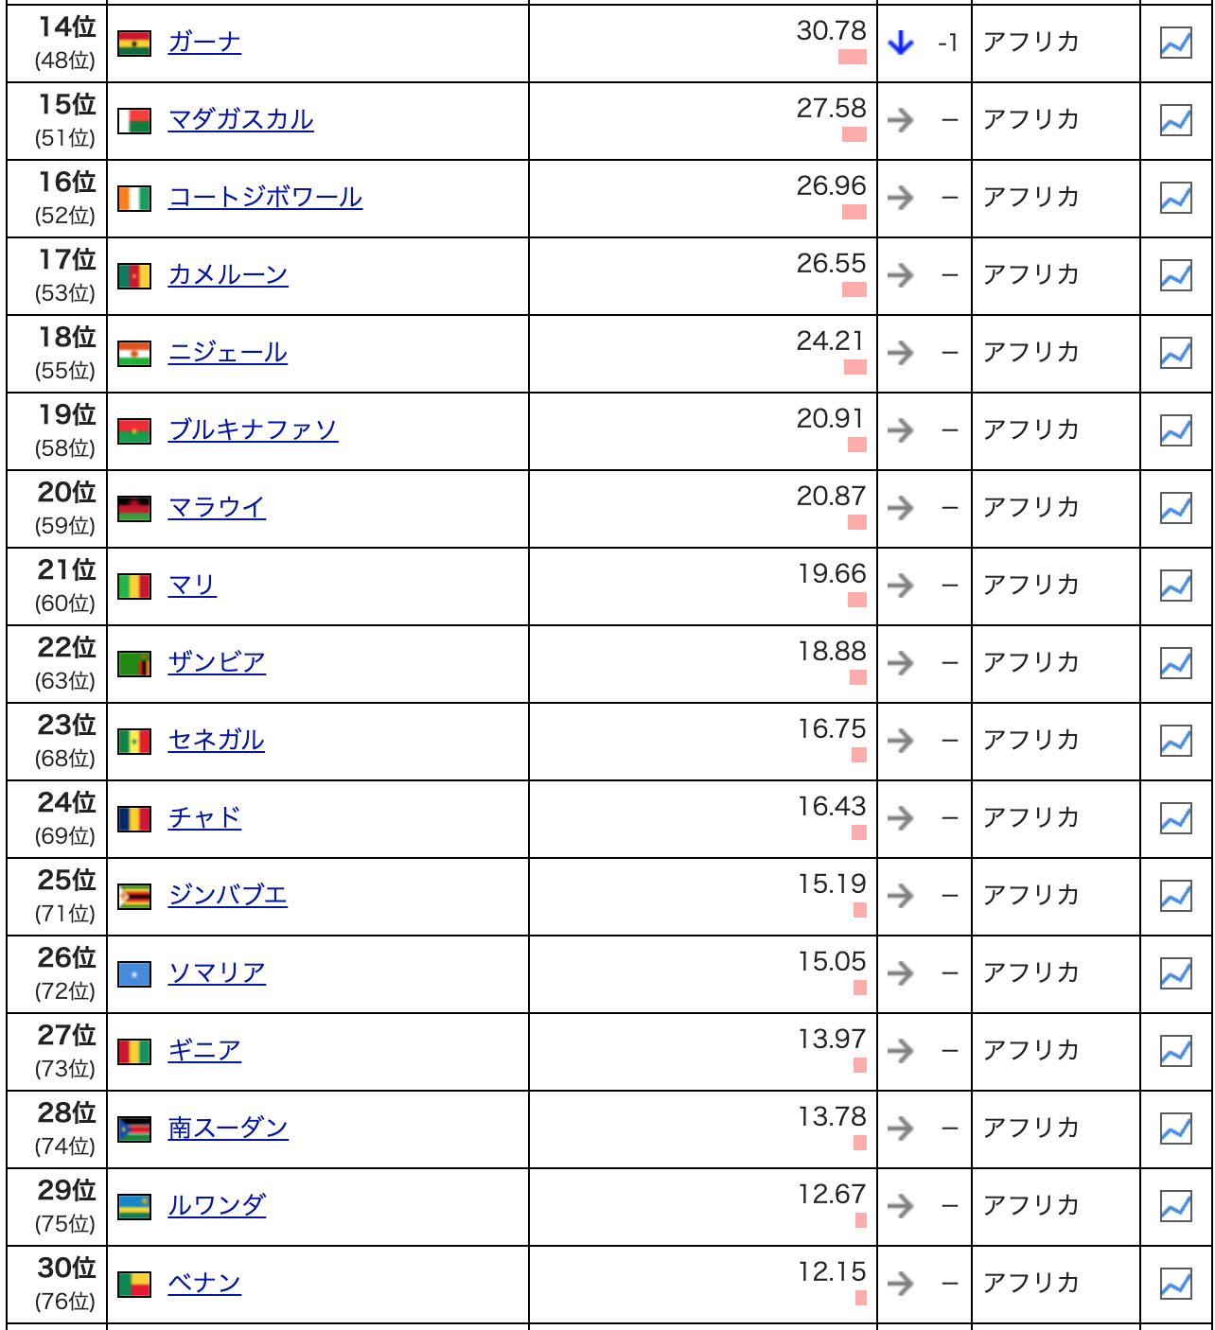Image resolution: width=1215 pixels, height=1330 pixels.
Task: Click the gray right arrow in the マラウイ row
Action: 901,508
